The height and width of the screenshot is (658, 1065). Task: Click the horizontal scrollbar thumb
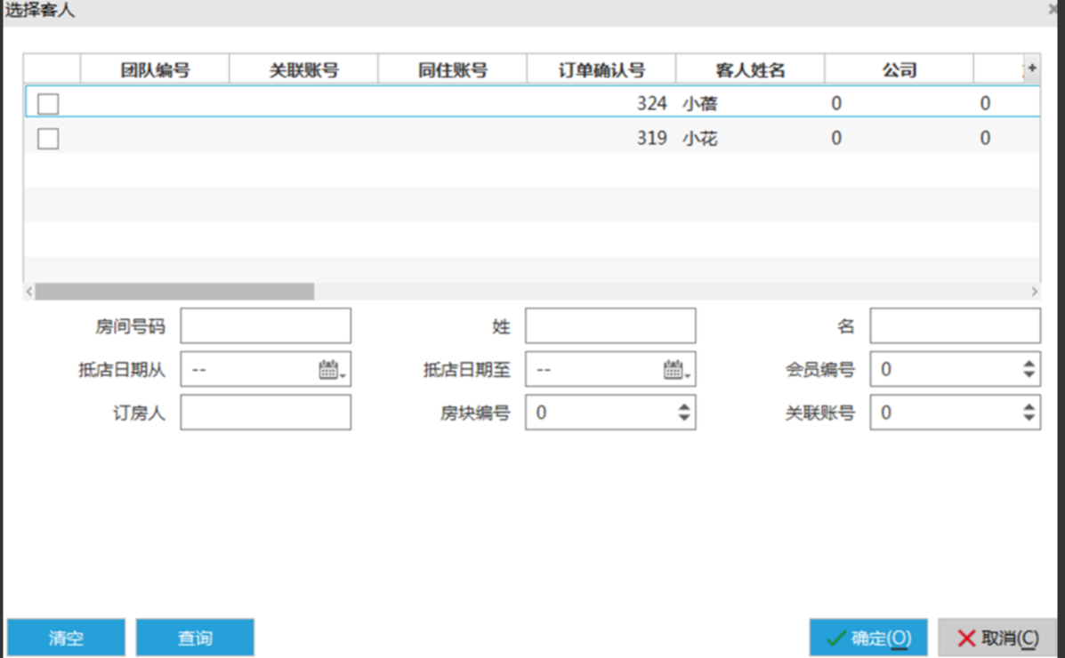click(174, 292)
